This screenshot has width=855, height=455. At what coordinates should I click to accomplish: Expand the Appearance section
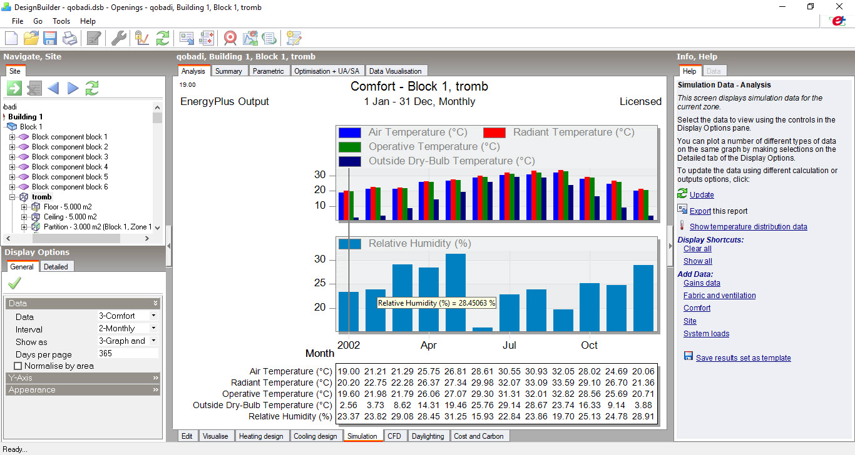coord(83,390)
